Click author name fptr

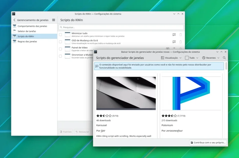tap(103, 131)
